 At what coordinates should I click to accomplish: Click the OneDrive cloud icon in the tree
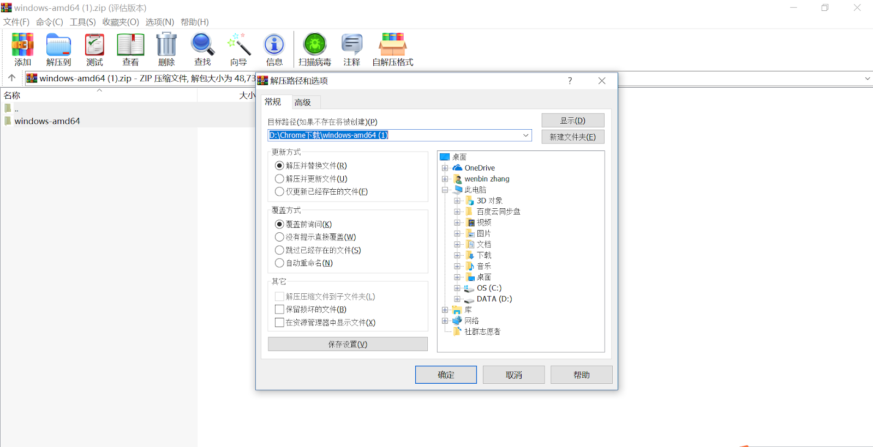pyautogui.click(x=457, y=167)
